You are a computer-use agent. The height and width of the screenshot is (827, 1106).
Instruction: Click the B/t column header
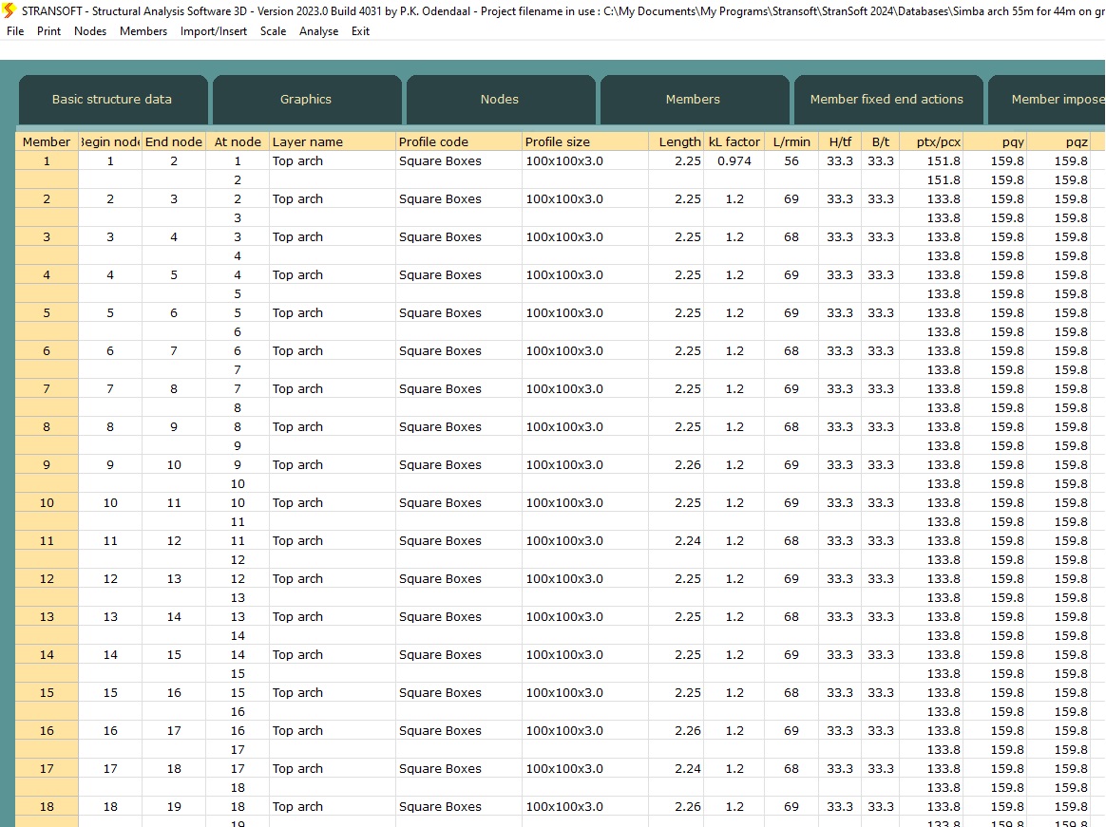[x=881, y=141]
